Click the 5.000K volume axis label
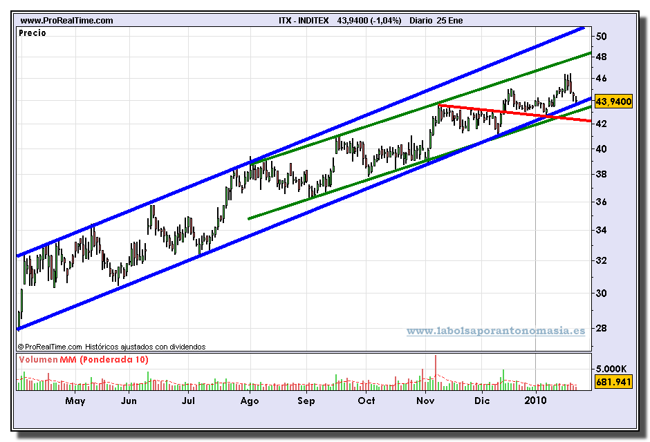 pyautogui.click(x=611, y=369)
